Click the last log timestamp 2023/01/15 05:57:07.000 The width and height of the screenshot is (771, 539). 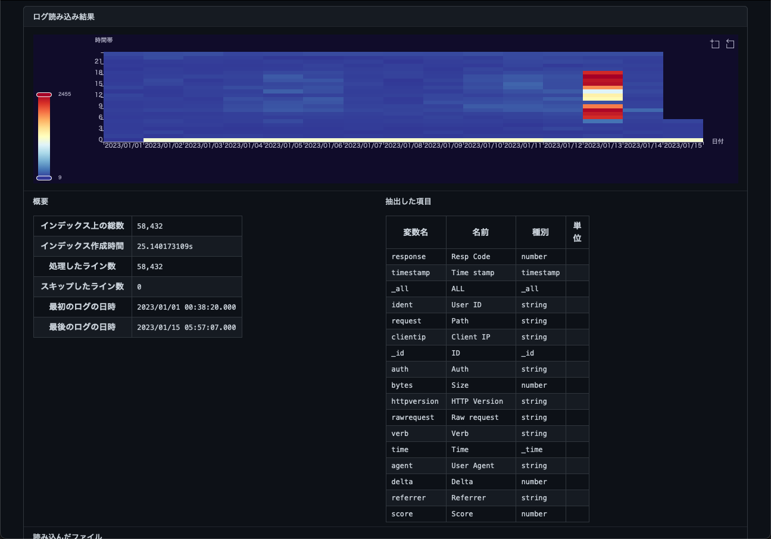point(186,328)
